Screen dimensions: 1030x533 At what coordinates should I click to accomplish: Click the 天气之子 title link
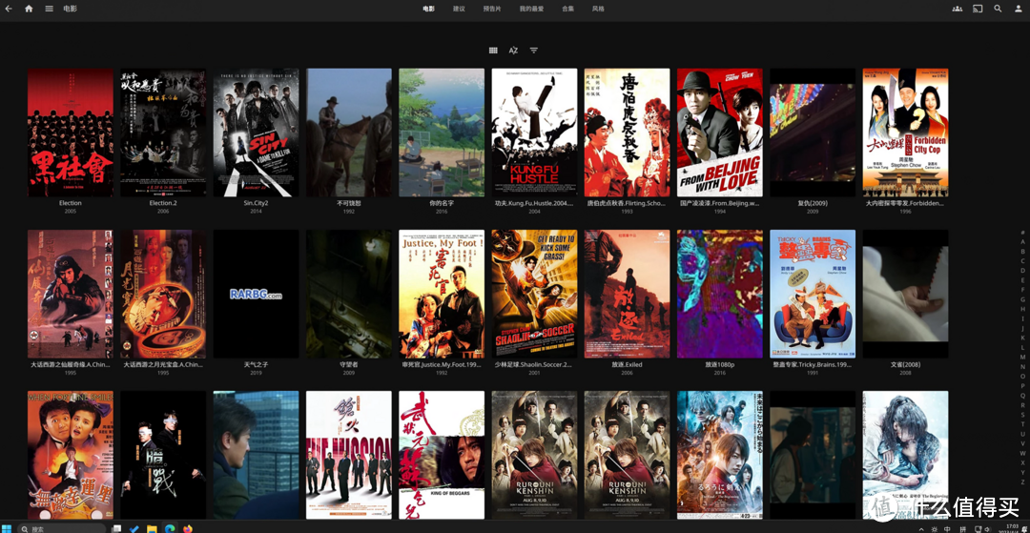click(x=257, y=364)
